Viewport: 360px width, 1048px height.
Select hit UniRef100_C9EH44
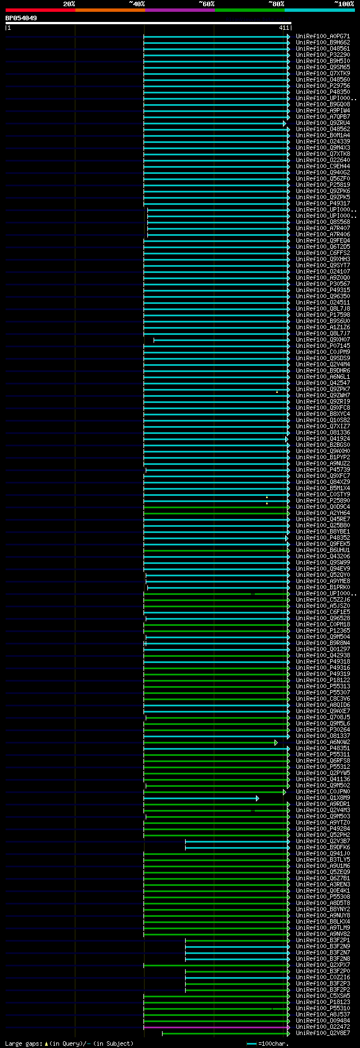pos(323,167)
